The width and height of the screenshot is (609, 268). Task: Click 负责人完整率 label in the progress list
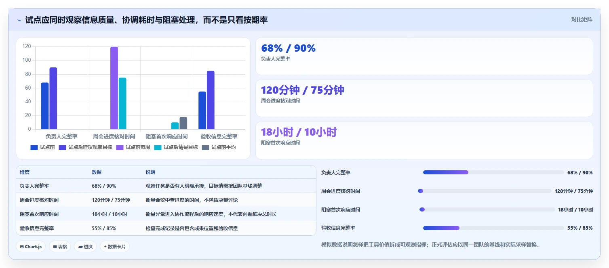[336, 173]
